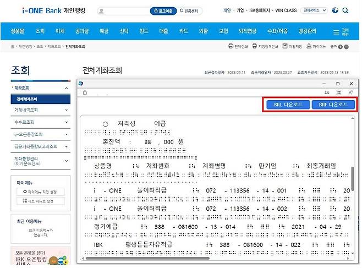This screenshot has width=362, height=268.
Task: Select 전체계좌조회 in the sidebar
Action: (41, 99)
